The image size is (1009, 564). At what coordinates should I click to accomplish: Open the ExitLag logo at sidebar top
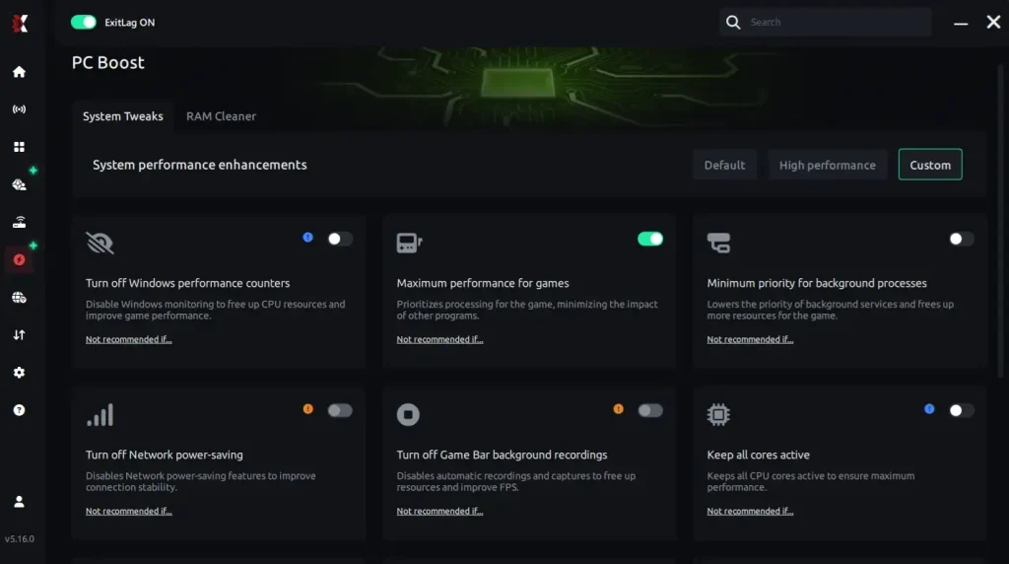20,24
